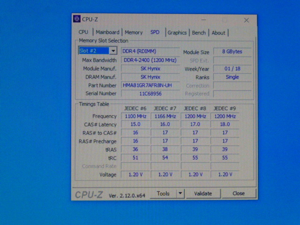This screenshot has width=300, height=225.
Task: Click the Tools button
Action: [x=163, y=194]
